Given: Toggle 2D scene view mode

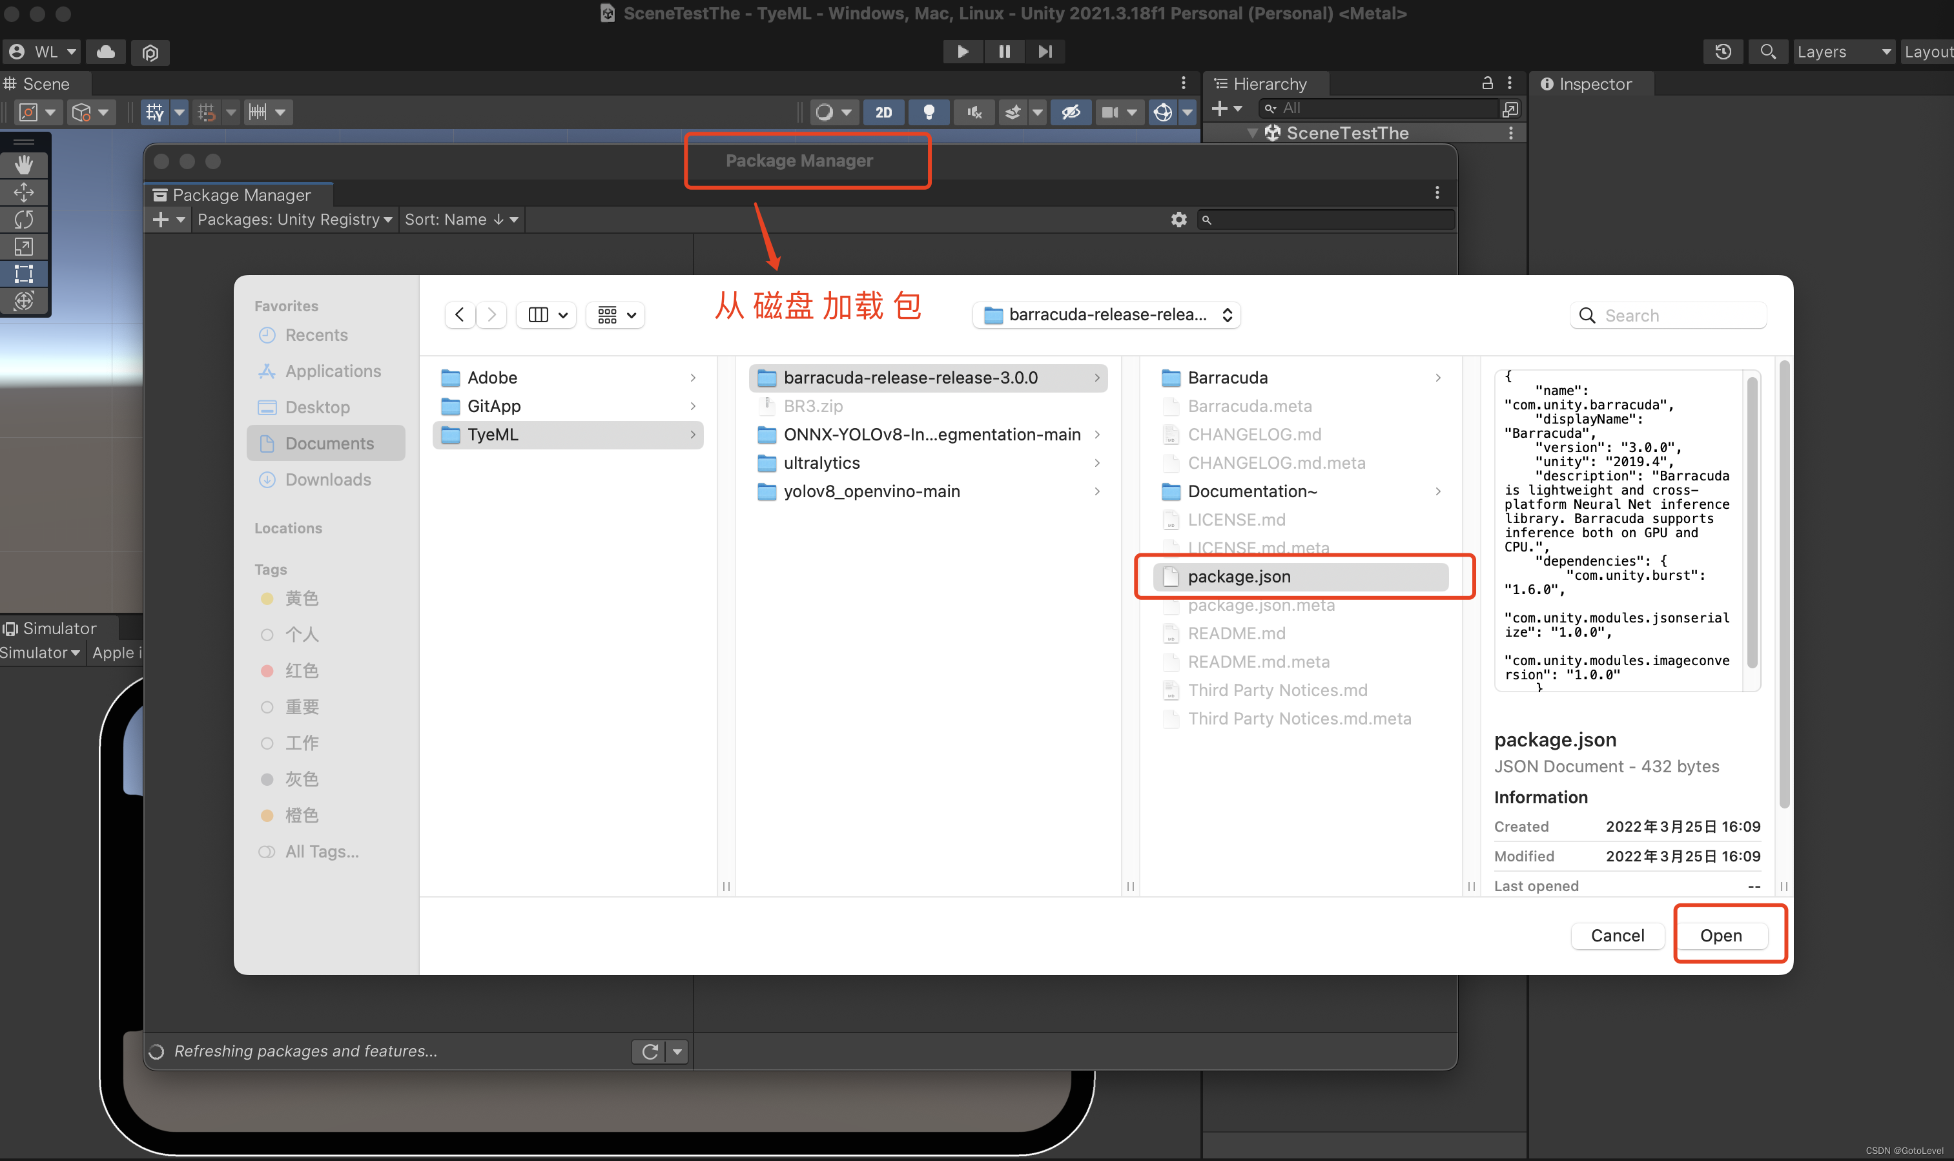Looking at the screenshot, I should 883,112.
